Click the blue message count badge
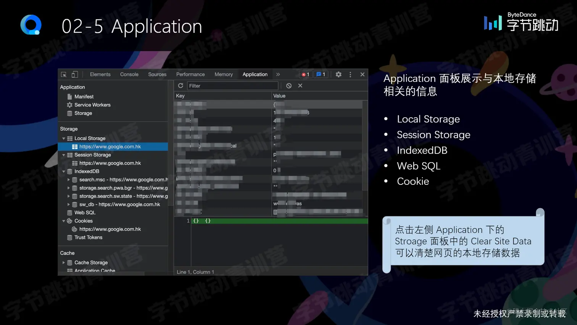 [321, 74]
